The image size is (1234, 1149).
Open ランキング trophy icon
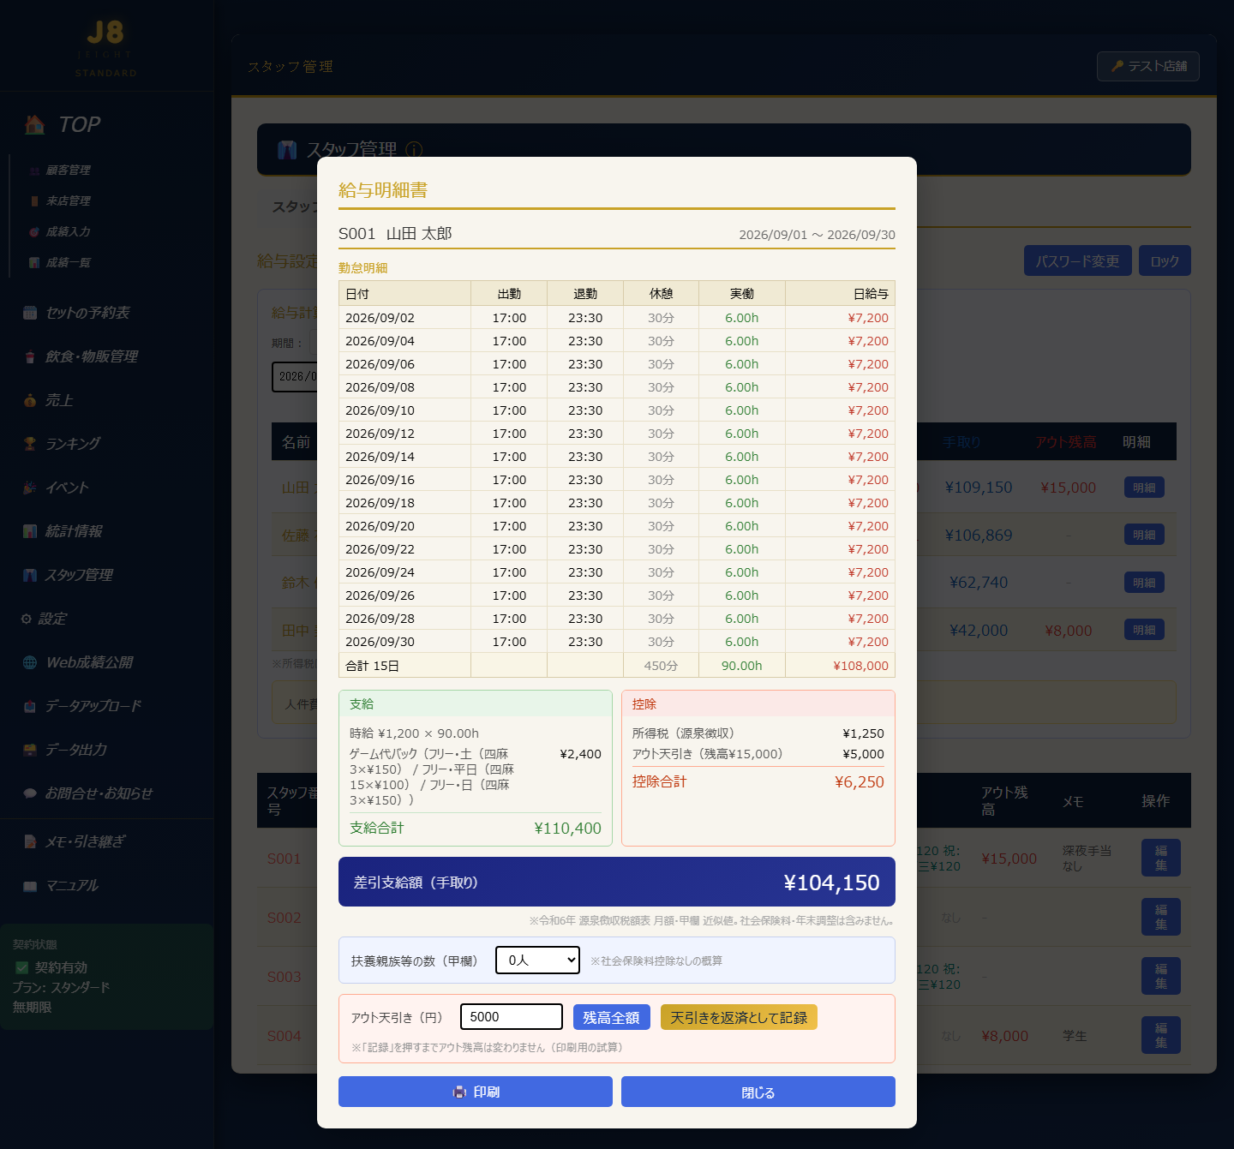[30, 444]
